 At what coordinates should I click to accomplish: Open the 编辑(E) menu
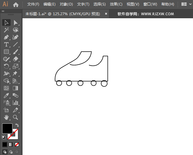coord(50,4)
